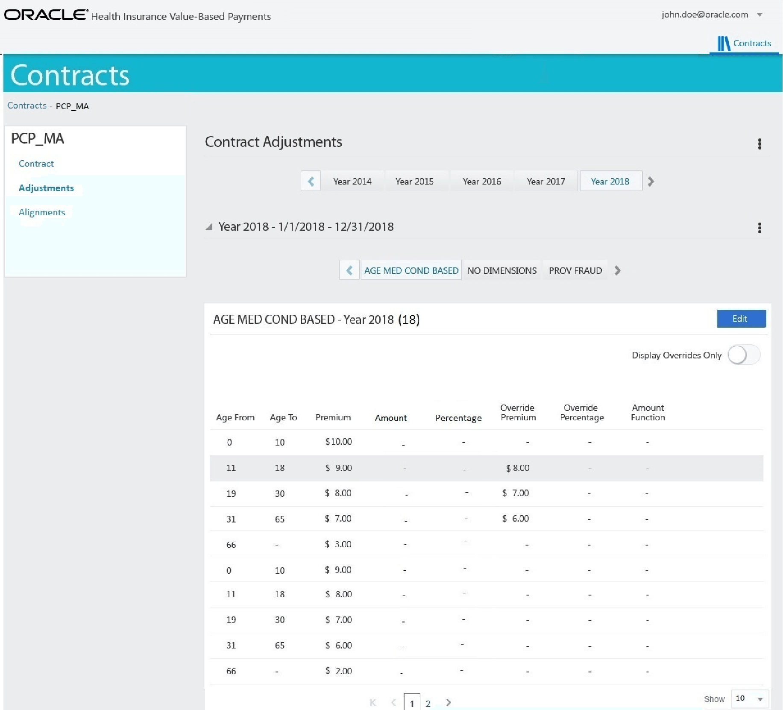Select the PROV FRAUD tab

575,270
